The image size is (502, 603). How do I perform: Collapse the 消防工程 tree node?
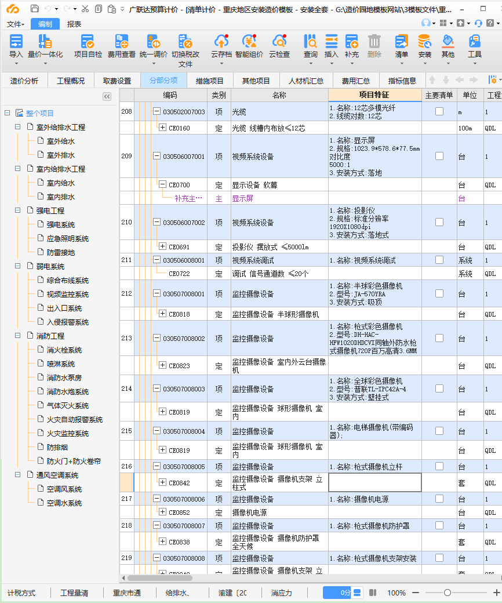click(x=17, y=336)
